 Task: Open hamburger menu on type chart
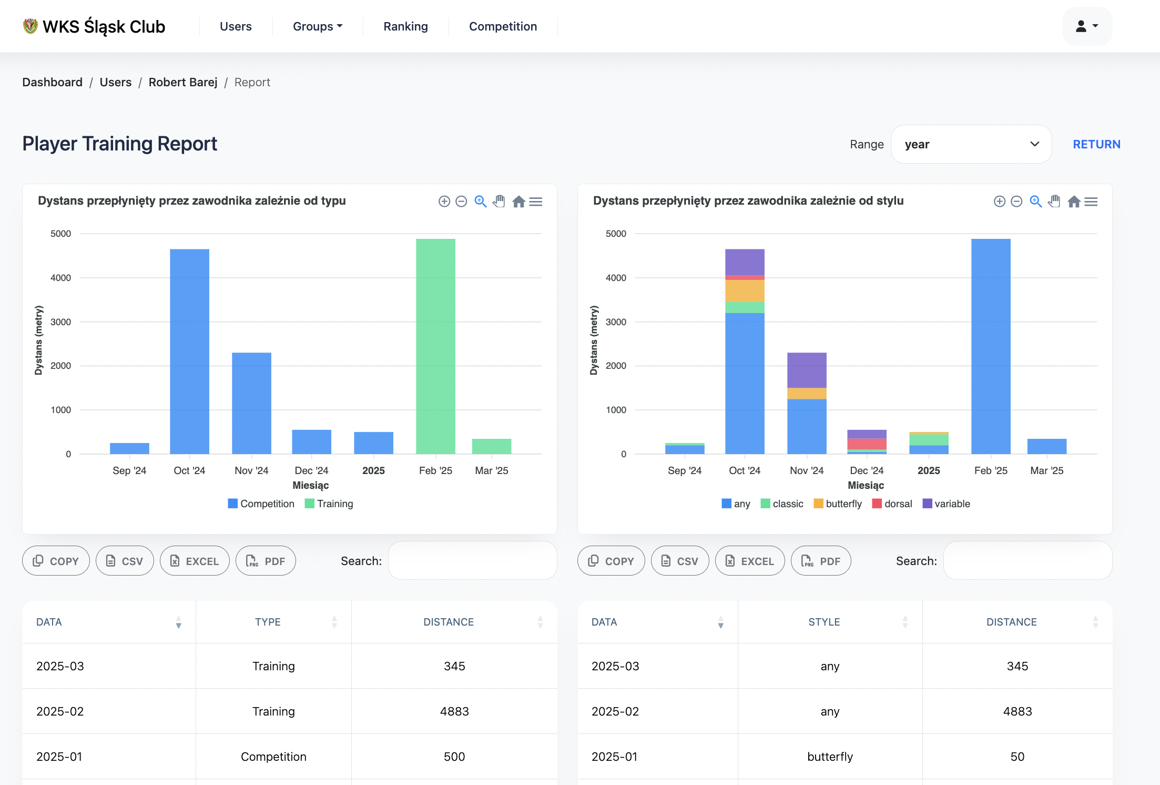(536, 202)
